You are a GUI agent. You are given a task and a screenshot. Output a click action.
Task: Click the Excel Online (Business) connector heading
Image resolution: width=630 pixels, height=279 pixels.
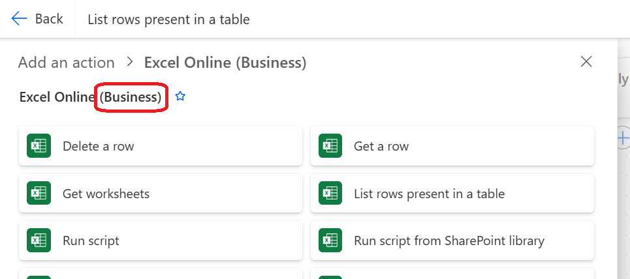point(90,97)
